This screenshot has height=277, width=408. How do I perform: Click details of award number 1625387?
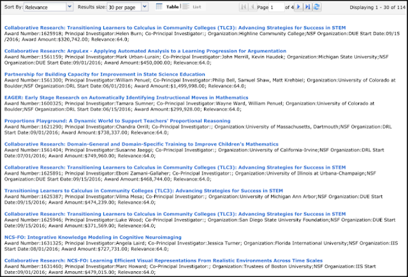(193, 200)
